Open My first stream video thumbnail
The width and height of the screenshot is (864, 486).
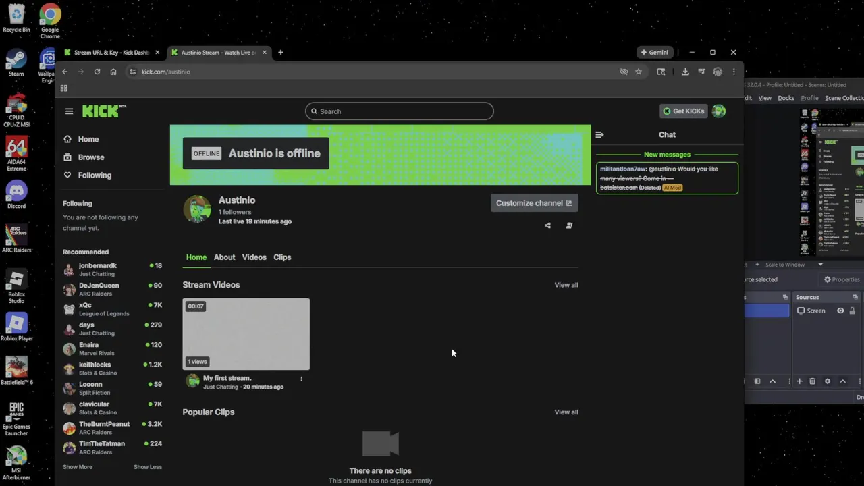246,334
